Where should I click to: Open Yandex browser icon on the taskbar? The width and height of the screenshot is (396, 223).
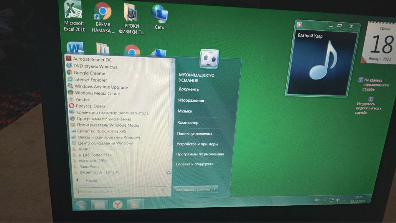(x=117, y=205)
